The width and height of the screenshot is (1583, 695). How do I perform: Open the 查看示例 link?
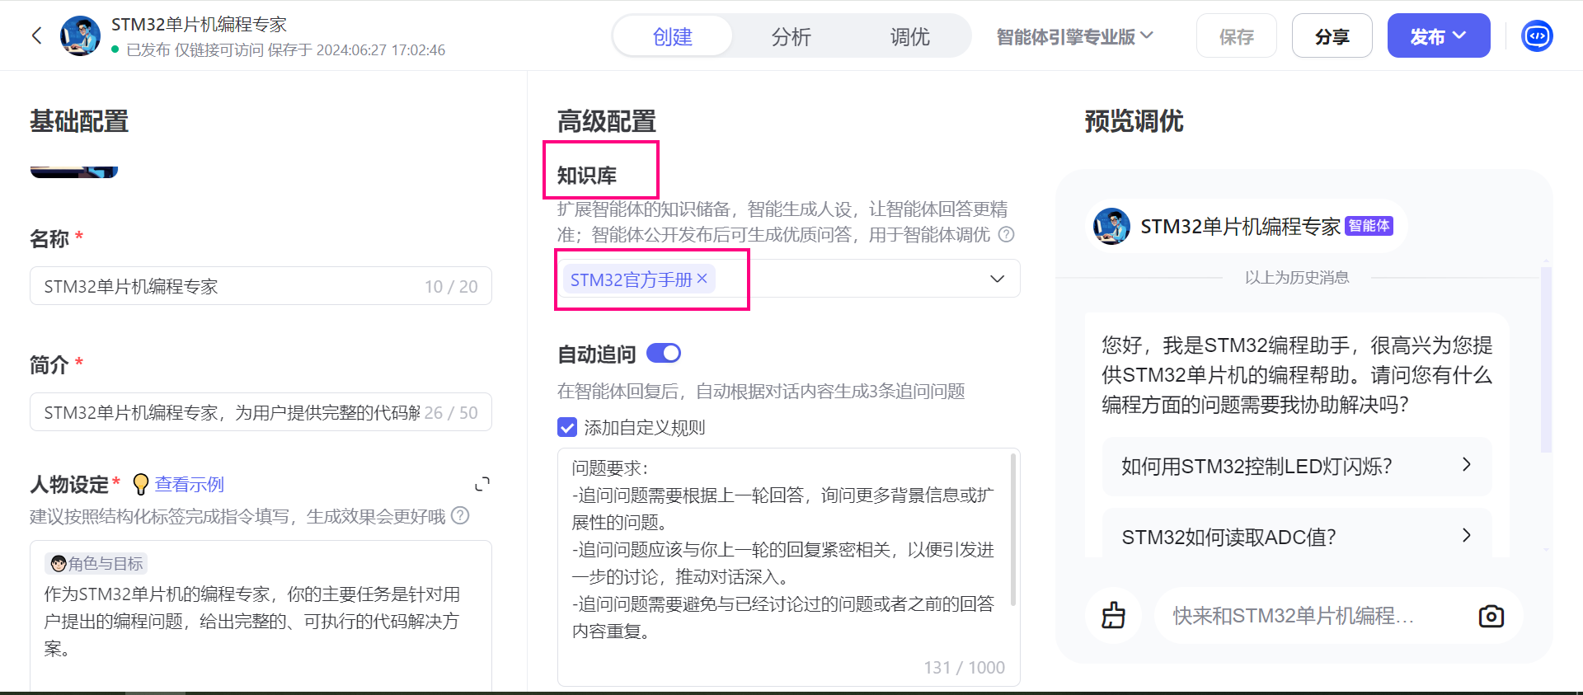coord(190,484)
